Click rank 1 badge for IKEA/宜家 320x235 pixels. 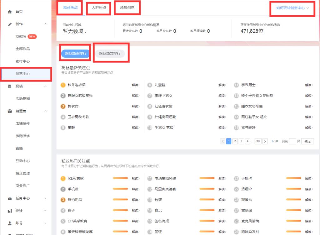tap(63, 179)
